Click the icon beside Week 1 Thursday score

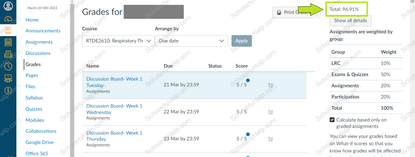click(x=271, y=139)
